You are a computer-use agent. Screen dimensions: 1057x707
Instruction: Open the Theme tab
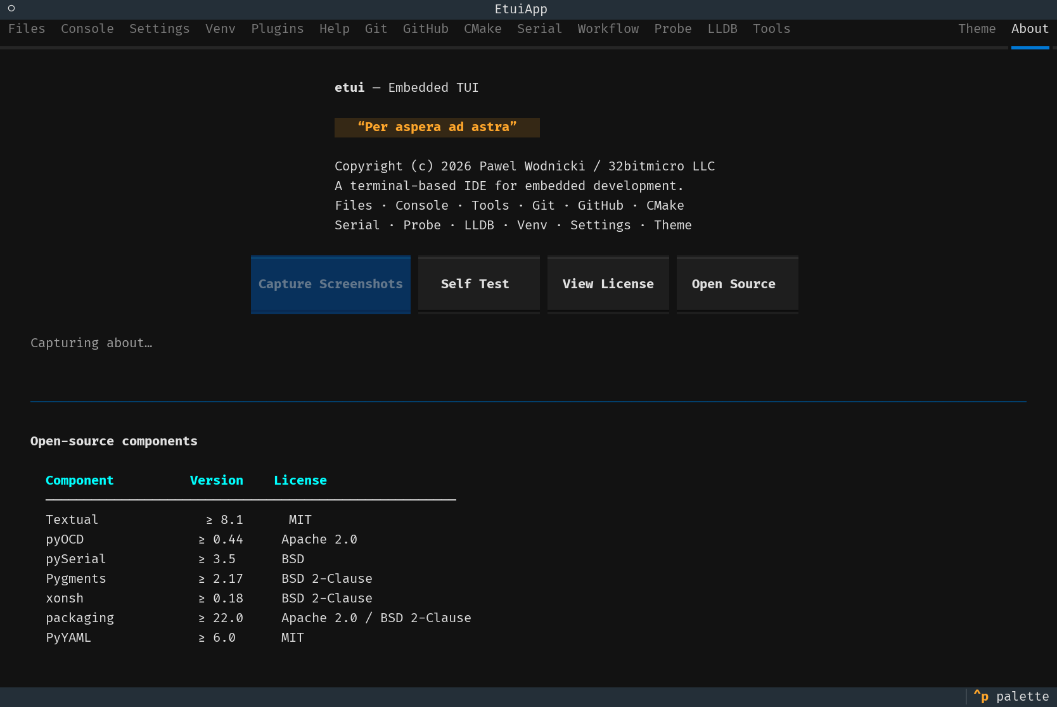click(977, 29)
